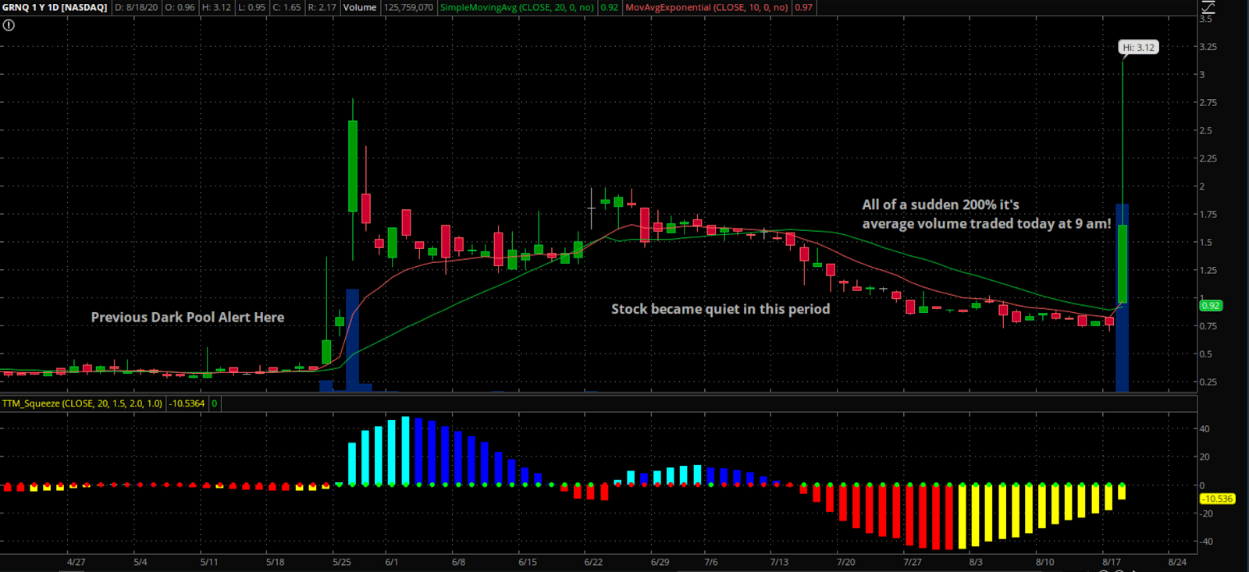The image size is (1249, 572).
Task: Click the -10.5364 TTM_Squeeze header value
Action: (x=187, y=403)
